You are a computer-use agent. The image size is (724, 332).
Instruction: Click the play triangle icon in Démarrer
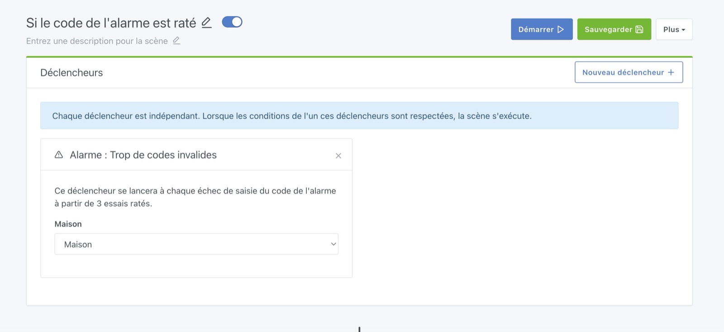(x=561, y=29)
